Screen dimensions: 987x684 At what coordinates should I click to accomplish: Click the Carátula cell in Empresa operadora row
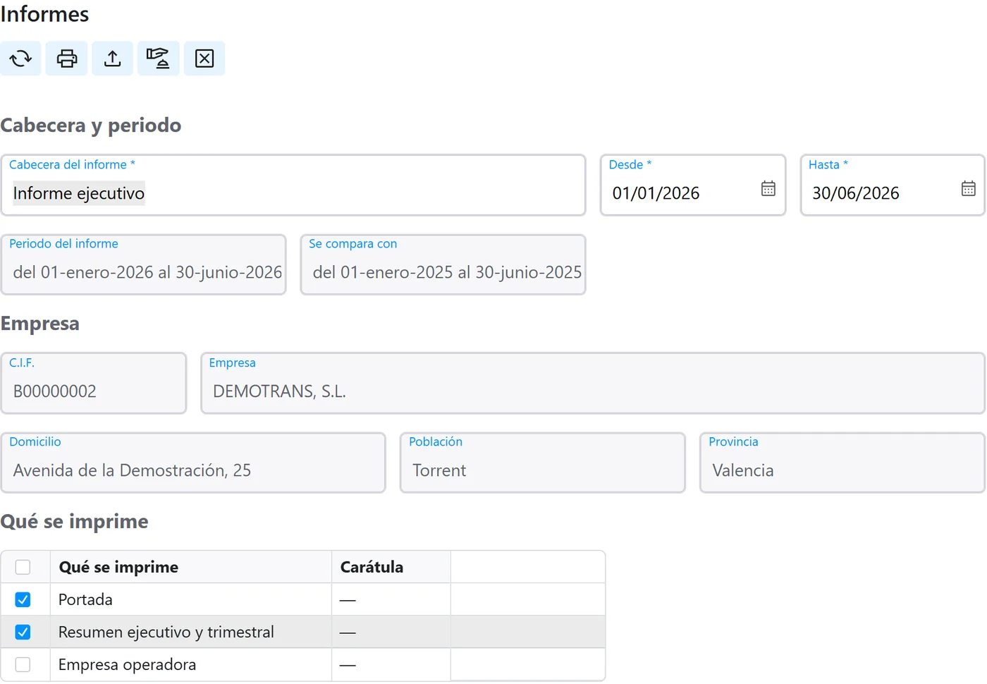(x=391, y=664)
